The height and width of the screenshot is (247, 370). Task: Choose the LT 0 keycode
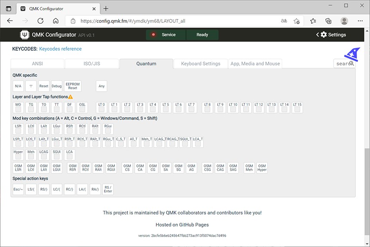tap(102, 108)
